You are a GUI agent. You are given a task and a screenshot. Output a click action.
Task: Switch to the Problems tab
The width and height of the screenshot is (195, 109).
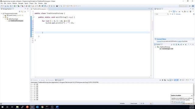click(34, 80)
